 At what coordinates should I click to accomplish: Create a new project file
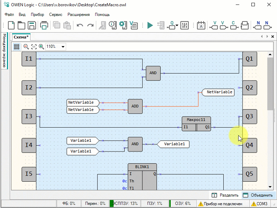(x=11, y=25)
